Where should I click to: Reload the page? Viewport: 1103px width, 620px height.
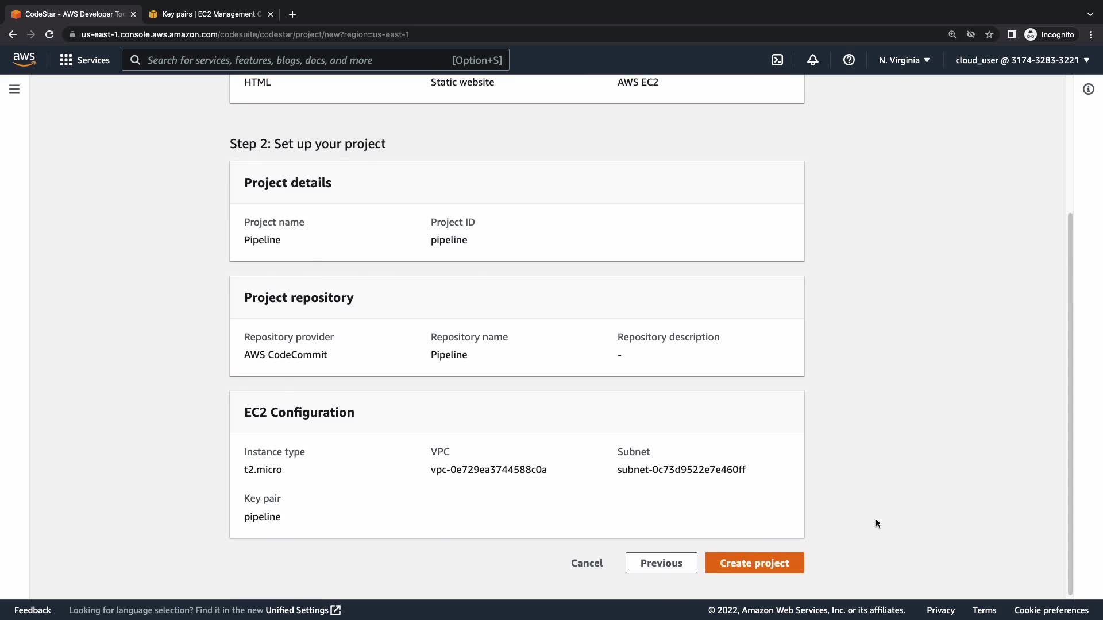[49, 34]
